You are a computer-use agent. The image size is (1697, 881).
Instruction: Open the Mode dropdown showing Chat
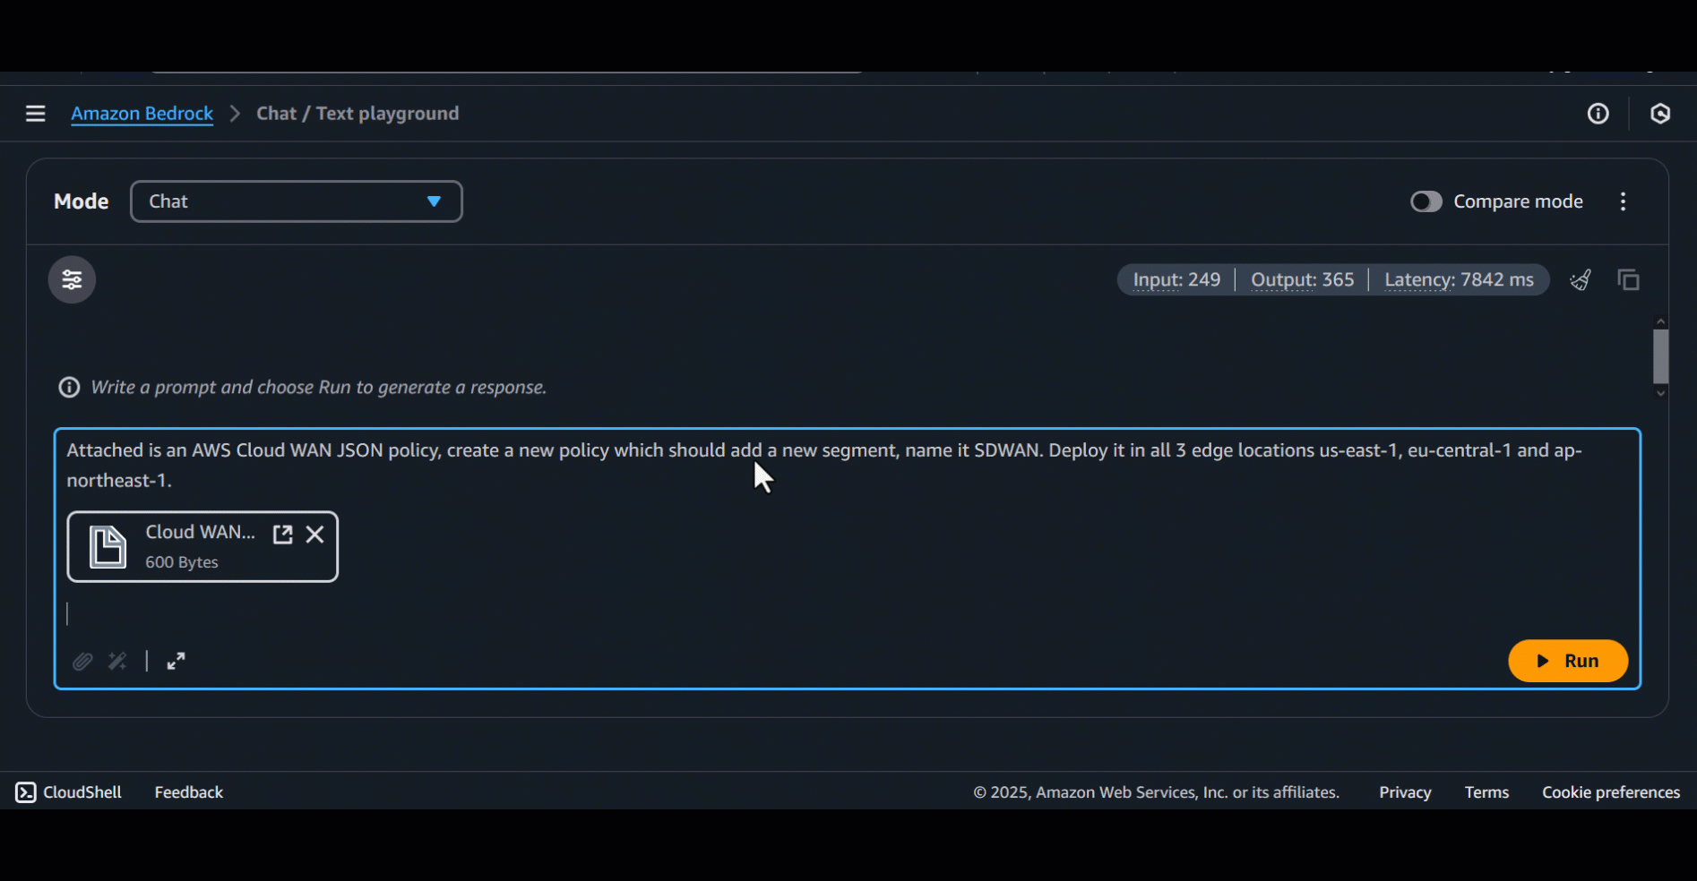click(x=297, y=201)
